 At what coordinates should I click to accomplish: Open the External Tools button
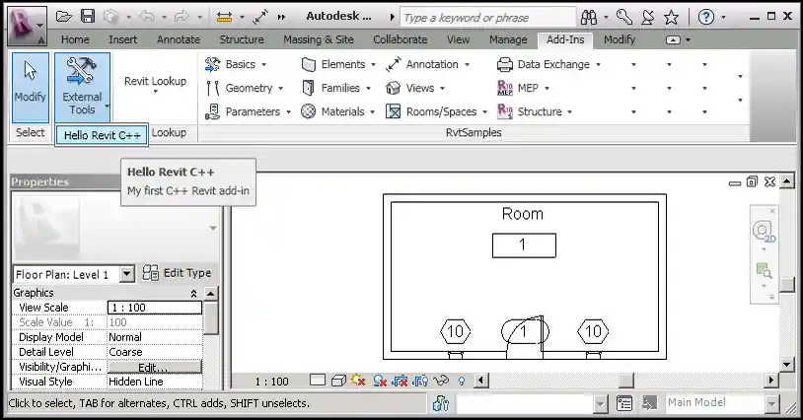click(x=82, y=85)
